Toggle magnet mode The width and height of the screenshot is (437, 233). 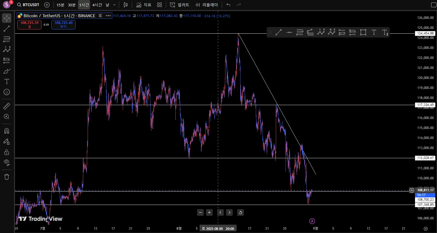[x=7, y=131]
